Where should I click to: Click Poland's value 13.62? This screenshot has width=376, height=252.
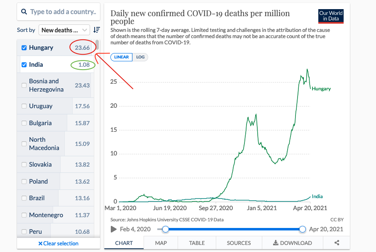click(x=82, y=182)
